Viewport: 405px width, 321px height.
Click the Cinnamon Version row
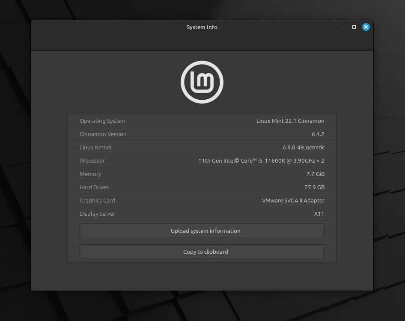point(202,134)
